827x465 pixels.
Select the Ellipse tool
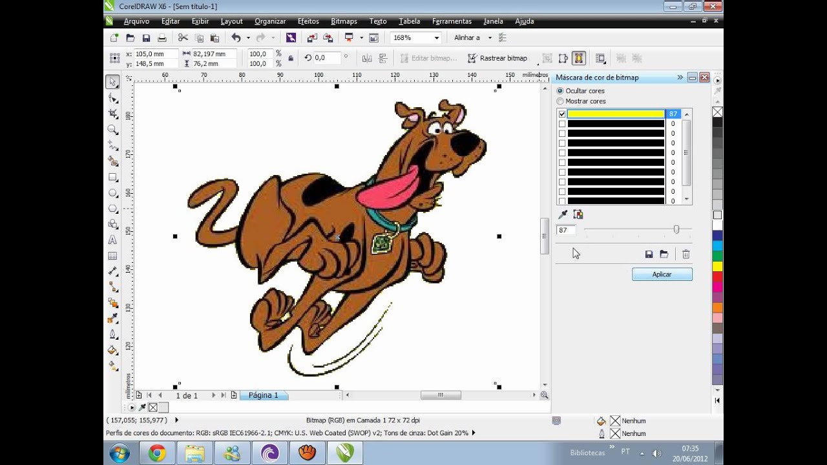coord(113,192)
